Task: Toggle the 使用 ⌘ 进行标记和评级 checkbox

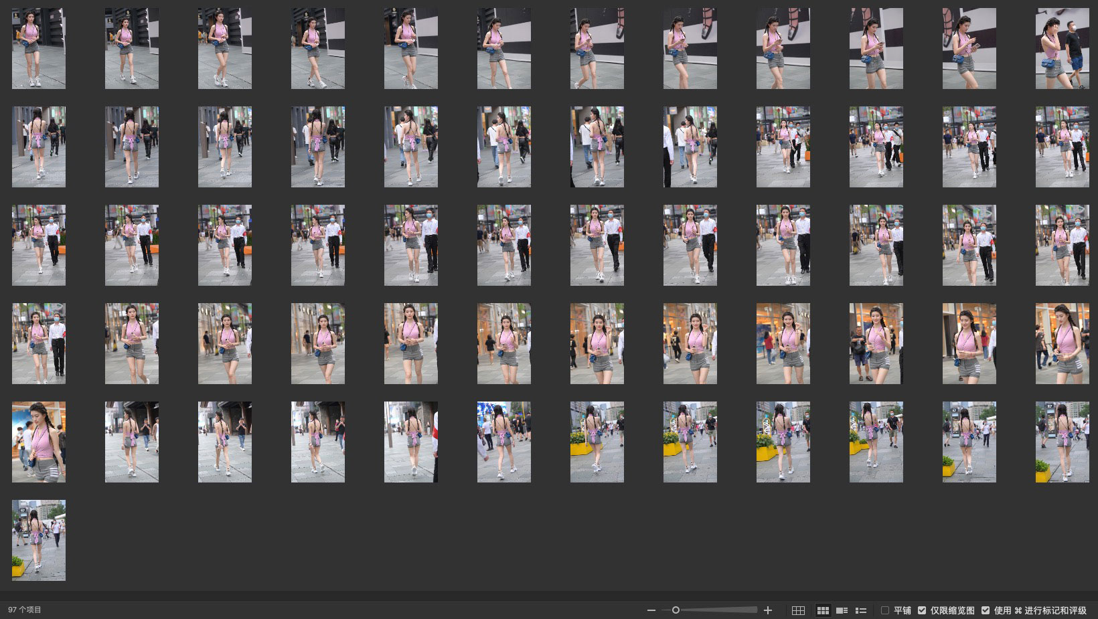Action: click(986, 610)
